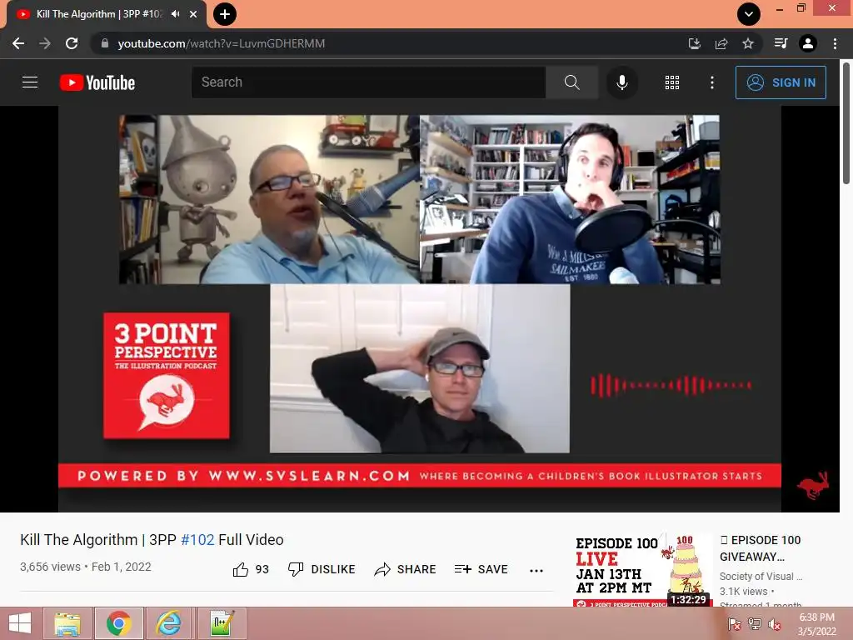853x640 pixels.
Task: Open EPISODE 100 GIVEAWAY video title
Action: pyautogui.click(x=760, y=548)
